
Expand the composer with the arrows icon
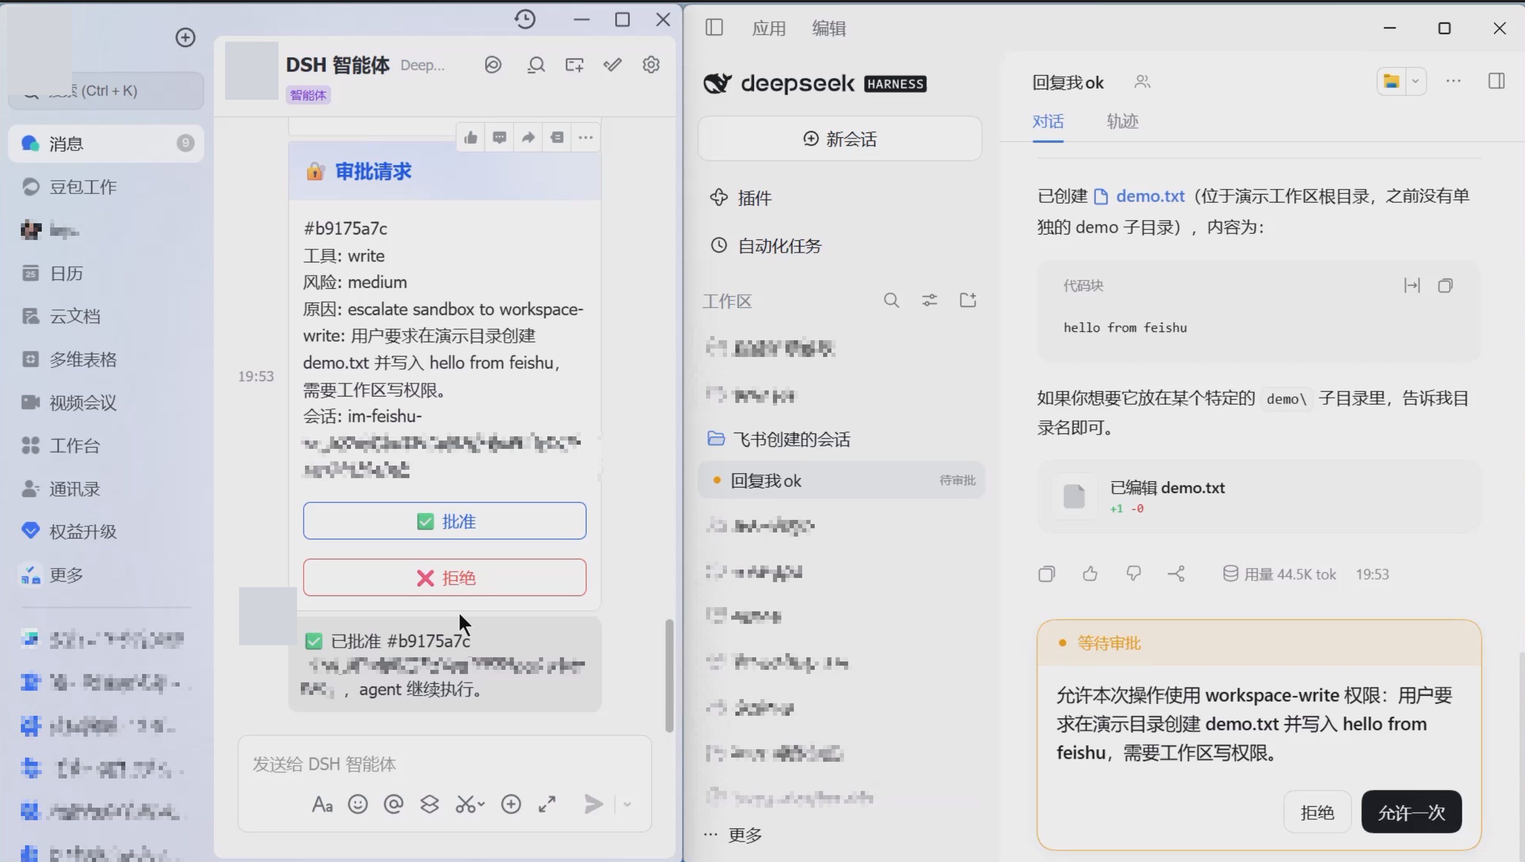tap(547, 804)
